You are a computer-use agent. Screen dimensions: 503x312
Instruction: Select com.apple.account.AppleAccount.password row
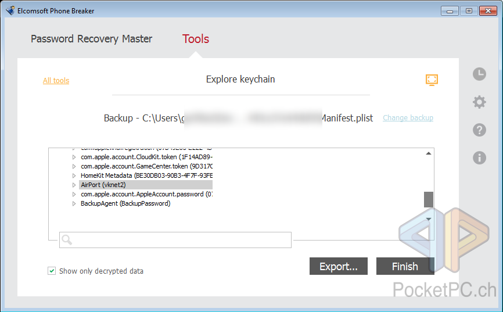click(146, 194)
